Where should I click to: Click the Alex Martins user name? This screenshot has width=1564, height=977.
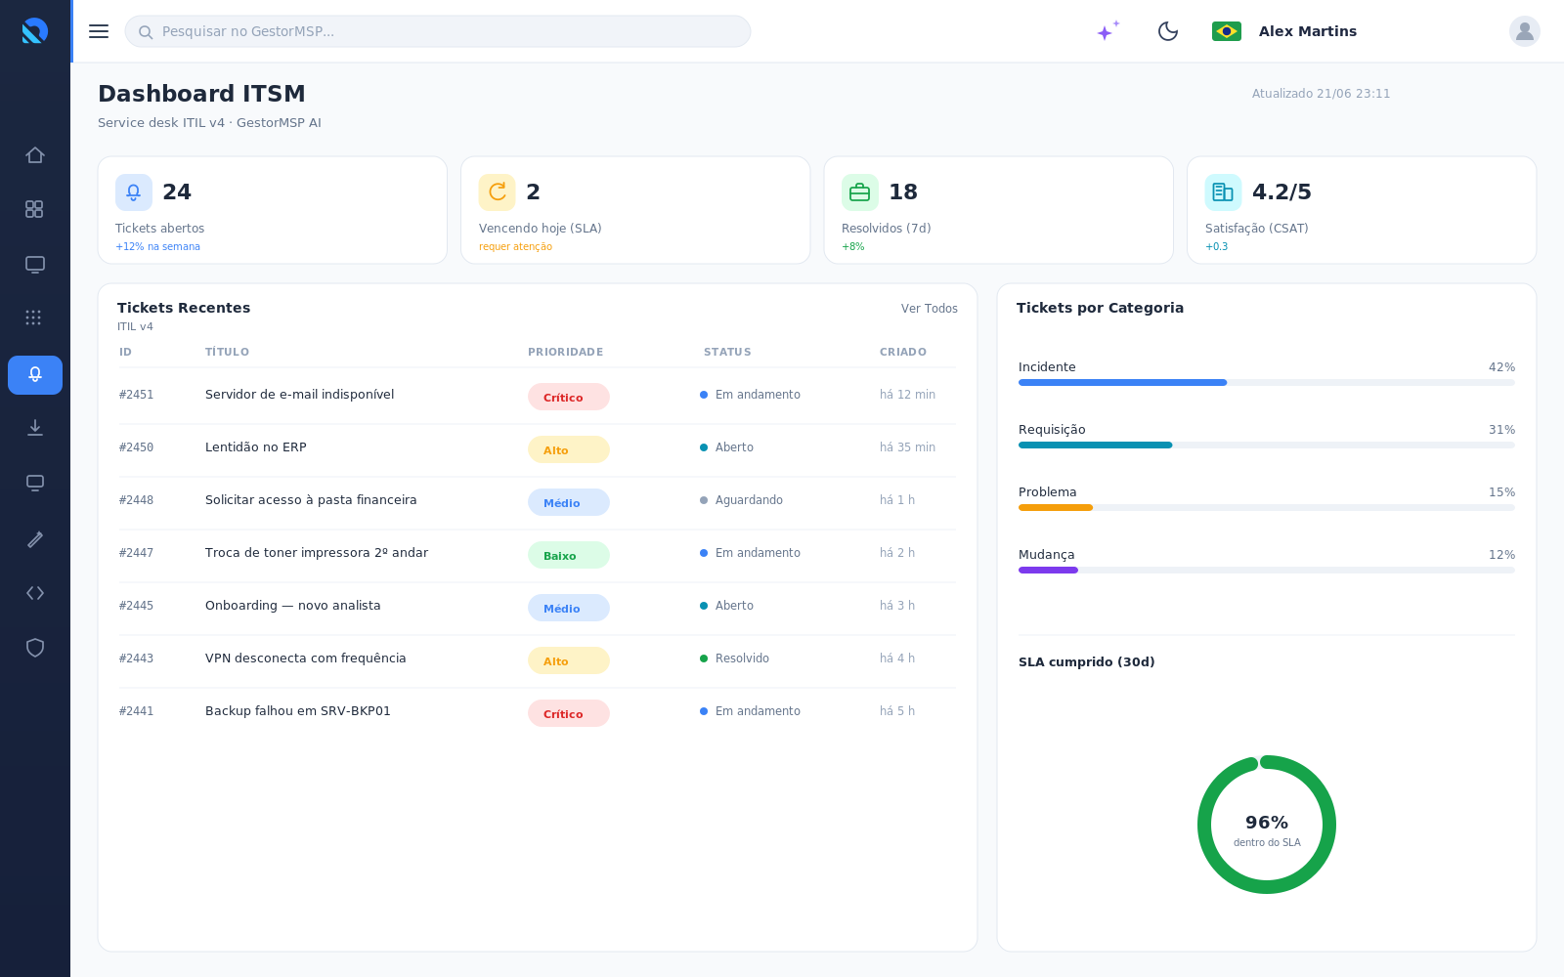(1308, 31)
